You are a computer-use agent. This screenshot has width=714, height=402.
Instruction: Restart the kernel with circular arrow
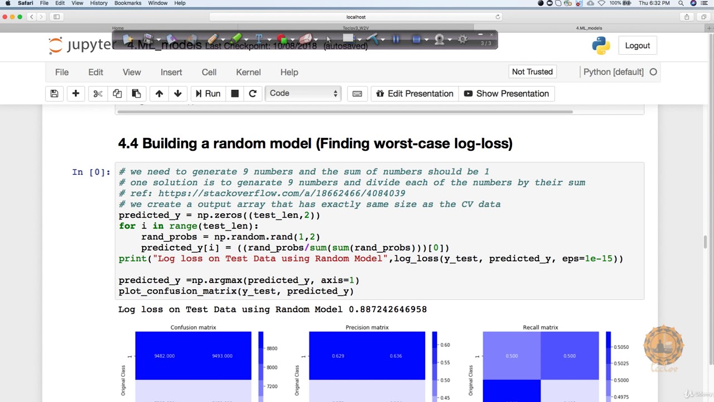tap(253, 94)
